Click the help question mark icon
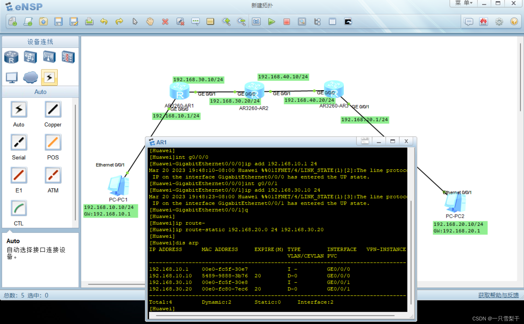The height and width of the screenshot is (324, 524). click(514, 21)
